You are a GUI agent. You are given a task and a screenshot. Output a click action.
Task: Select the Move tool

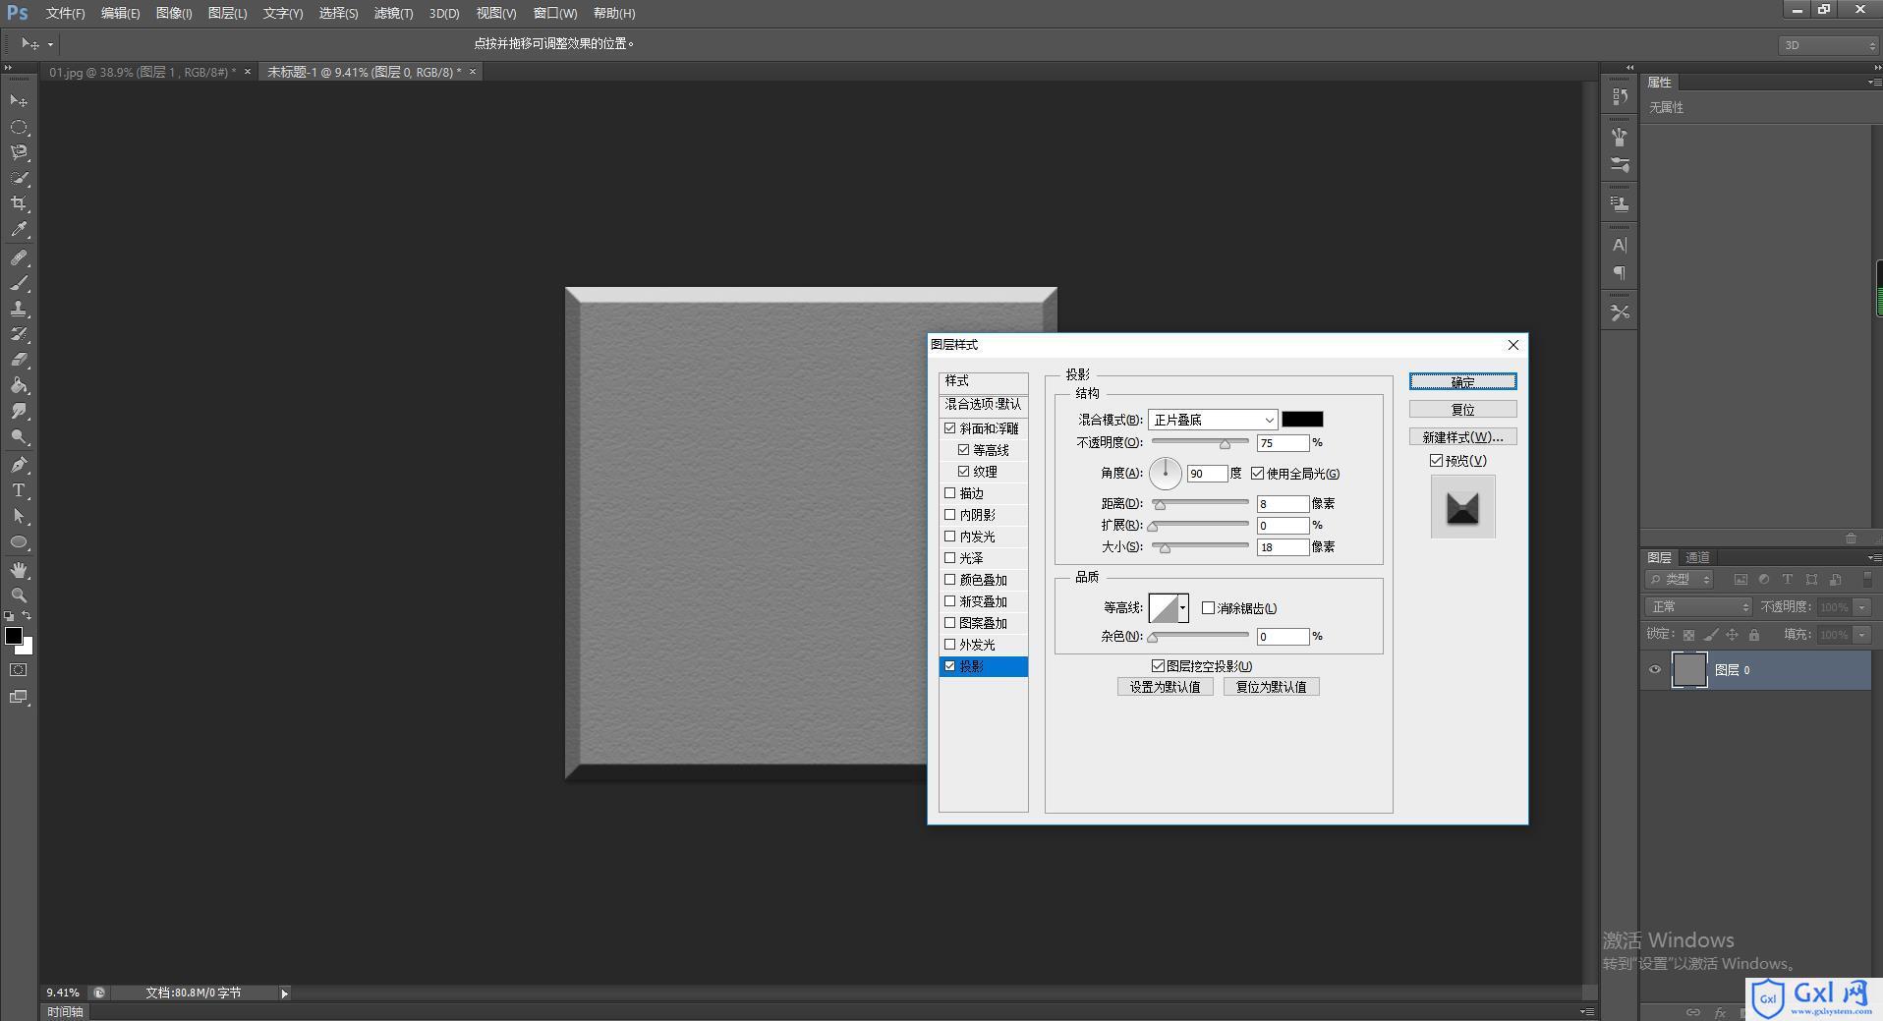19,100
